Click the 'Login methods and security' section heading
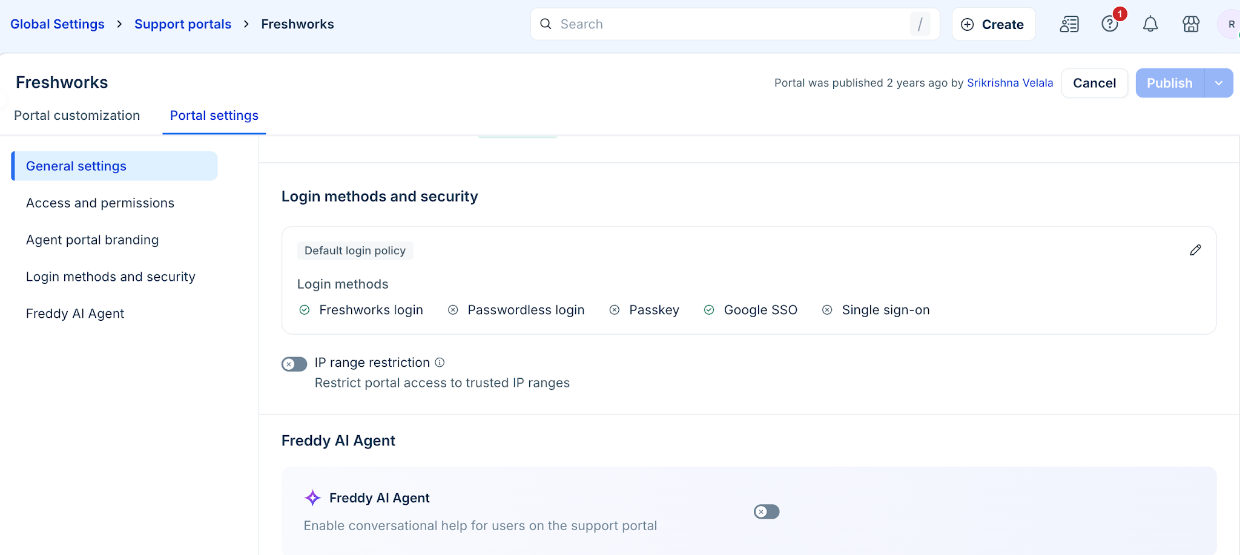 point(380,196)
